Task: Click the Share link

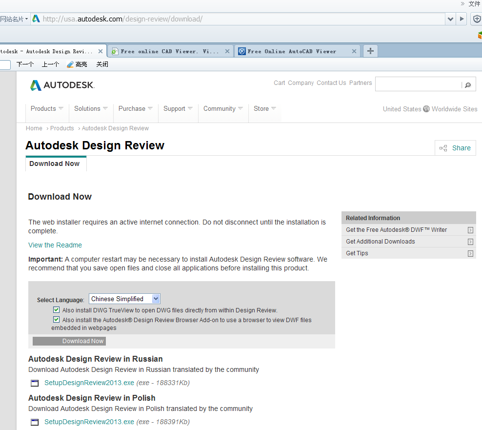Action: (461, 148)
